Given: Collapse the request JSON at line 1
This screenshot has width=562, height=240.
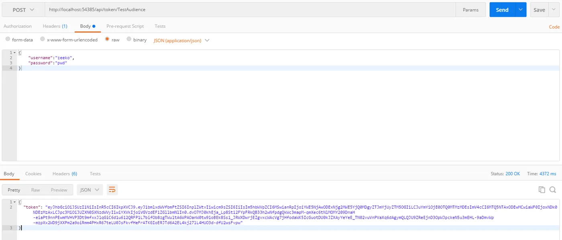Looking at the screenshot, I should coord(15,53).
